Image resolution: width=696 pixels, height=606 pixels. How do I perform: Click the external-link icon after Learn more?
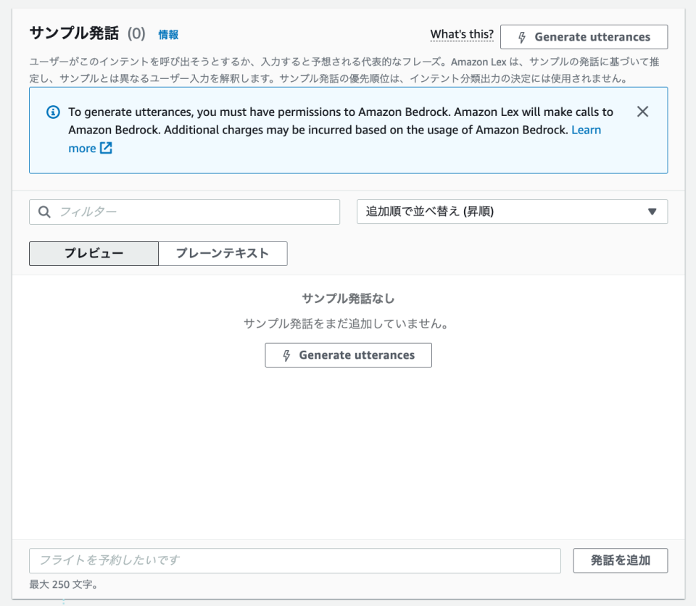(x=106, y=148)
